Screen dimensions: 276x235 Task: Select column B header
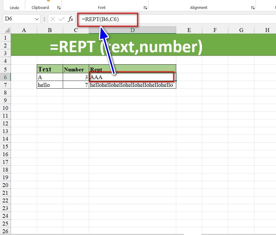[50, 30]
